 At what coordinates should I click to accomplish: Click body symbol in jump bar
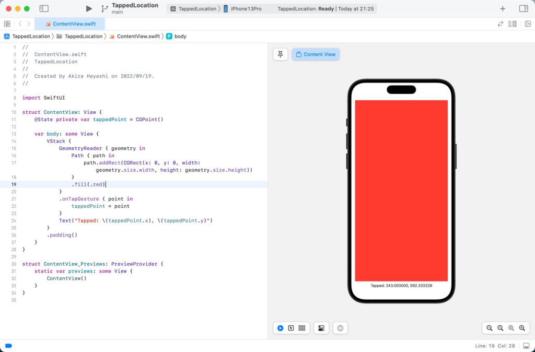click(176, 36)
